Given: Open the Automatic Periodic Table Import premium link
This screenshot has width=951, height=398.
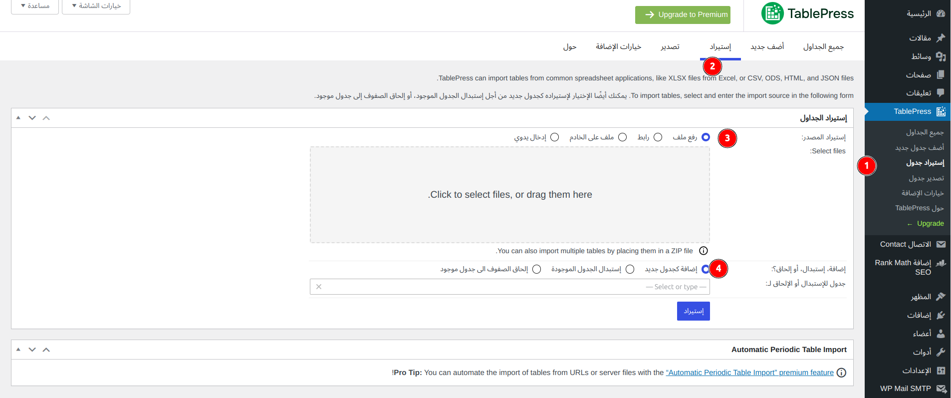Looking at the screenshot, I should pos(749,373).
